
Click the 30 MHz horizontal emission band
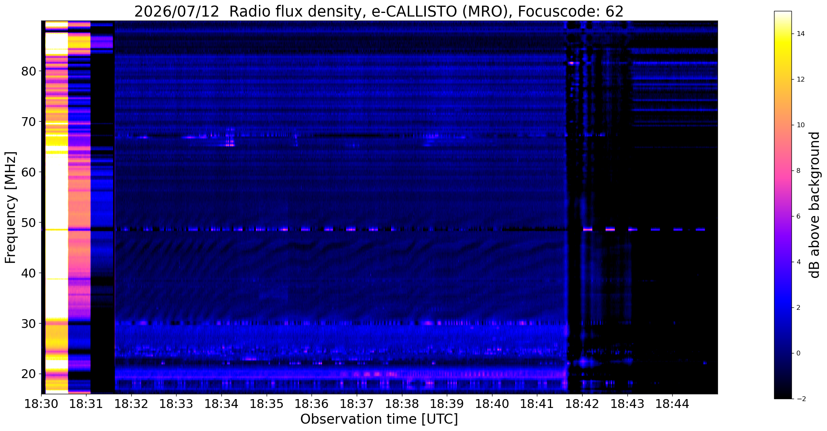point(339,323)
